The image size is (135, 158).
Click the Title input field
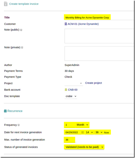click(99, 18)
